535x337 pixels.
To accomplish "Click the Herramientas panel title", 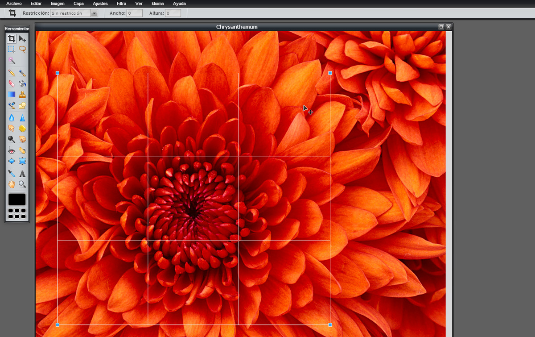I will [x=17, y=29].
